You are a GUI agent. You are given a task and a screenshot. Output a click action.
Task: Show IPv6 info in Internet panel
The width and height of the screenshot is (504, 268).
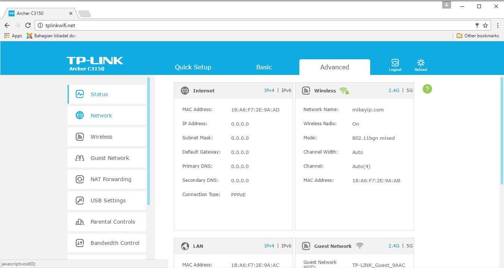[286, 91]
